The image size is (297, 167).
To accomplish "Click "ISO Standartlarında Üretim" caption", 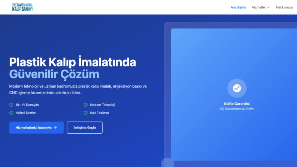I will 237,109.
